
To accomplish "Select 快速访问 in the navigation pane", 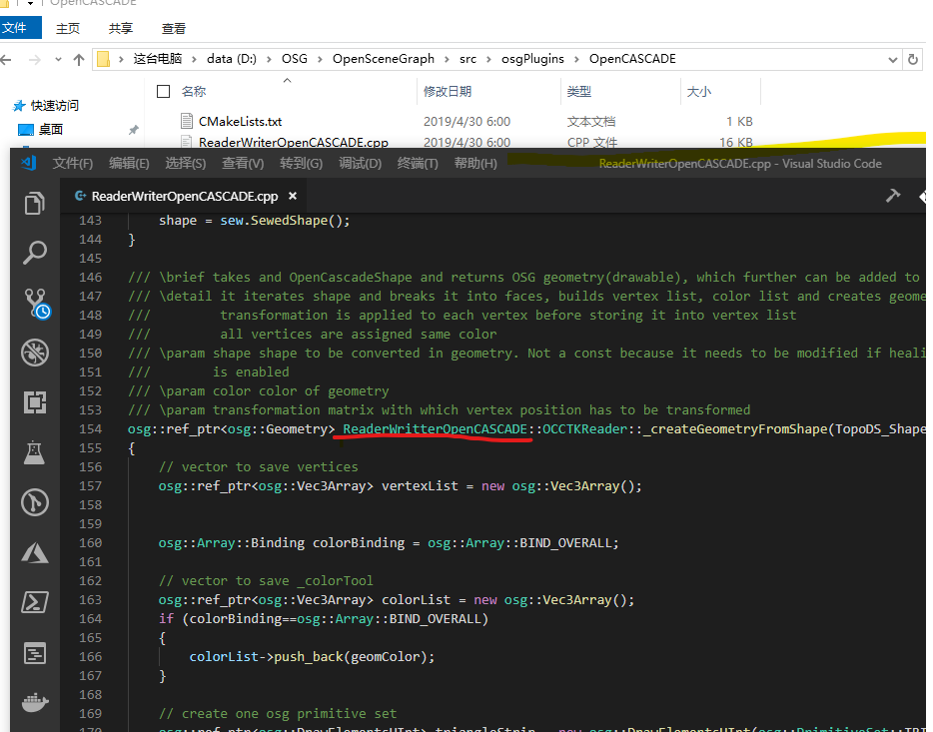I will click(x=55, y=106).
